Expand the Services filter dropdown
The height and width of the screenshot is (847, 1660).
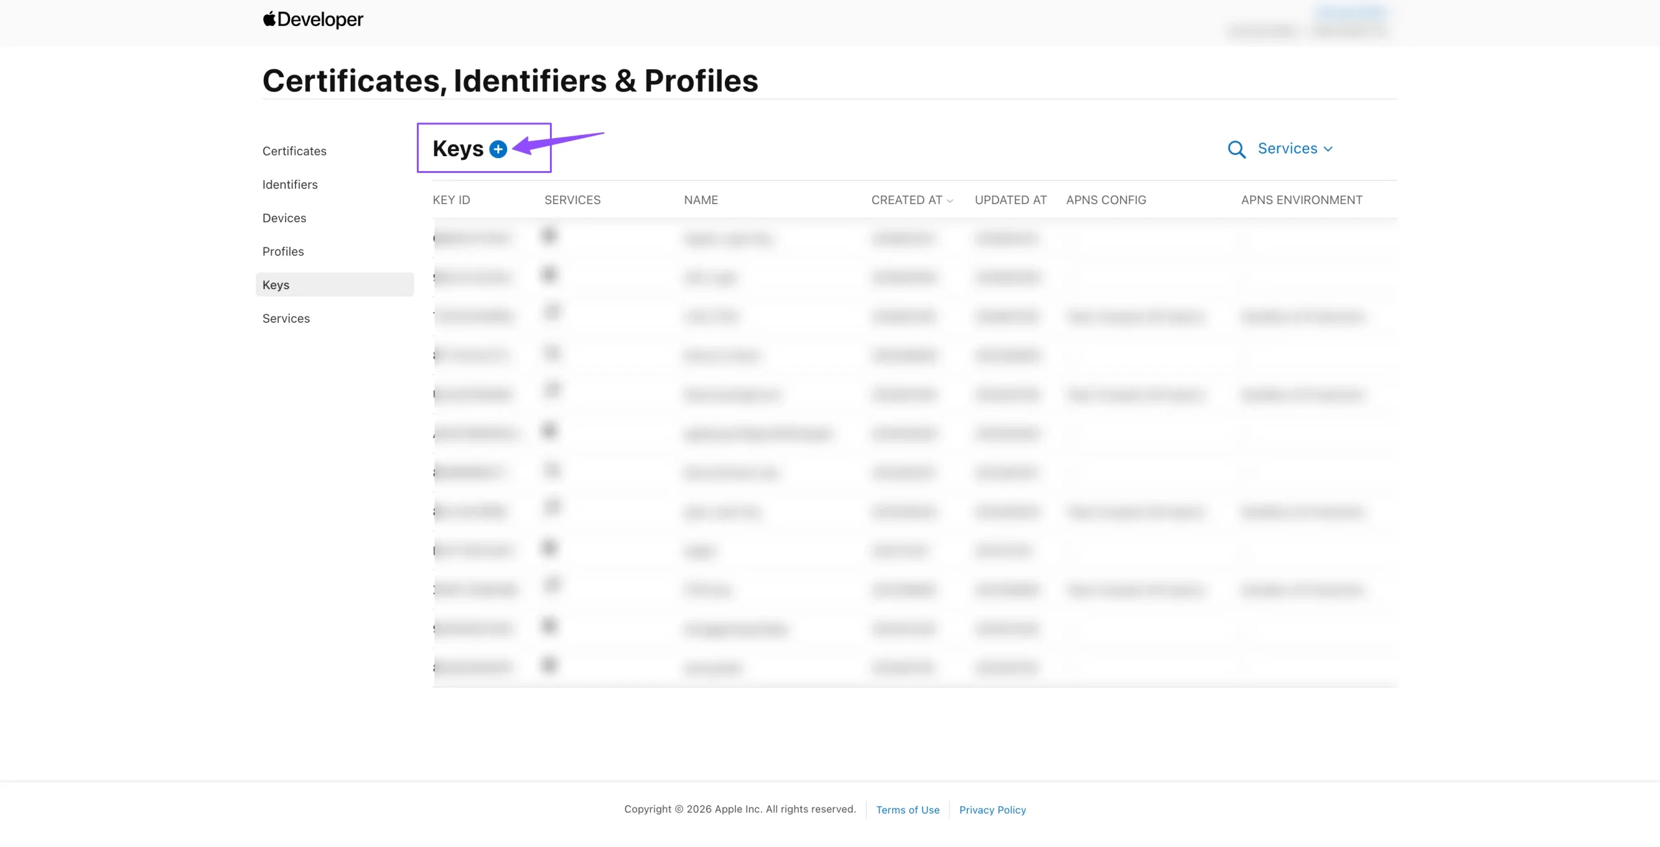[x=1295, y=148]
